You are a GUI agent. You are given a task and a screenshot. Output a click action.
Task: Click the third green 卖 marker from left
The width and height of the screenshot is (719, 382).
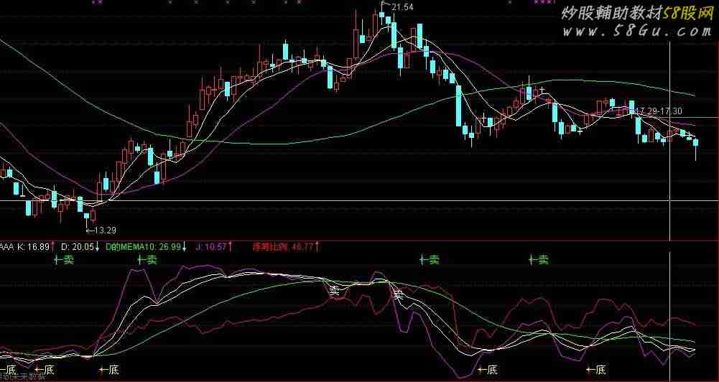point(430,260)
